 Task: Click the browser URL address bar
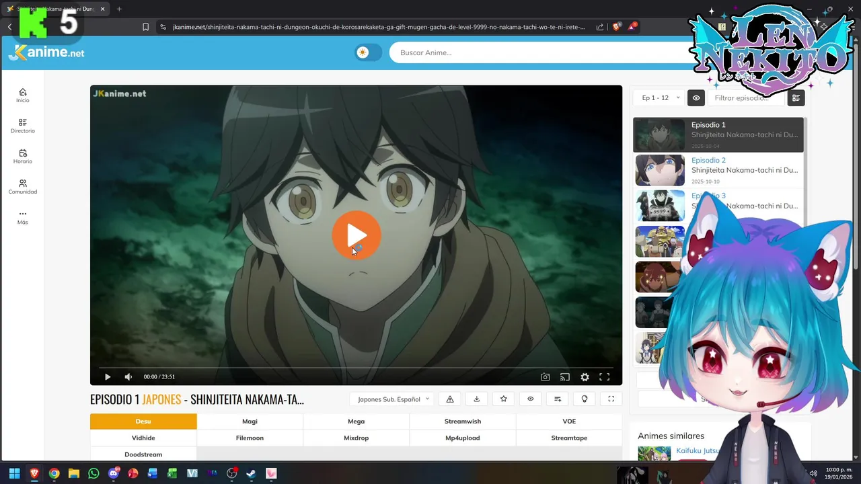click(378, 27)
